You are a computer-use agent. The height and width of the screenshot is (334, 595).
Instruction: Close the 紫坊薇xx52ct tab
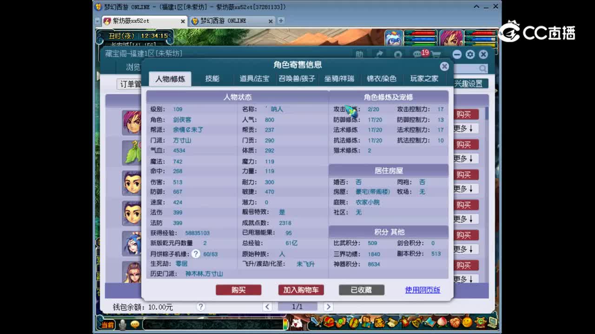point(183,21)
